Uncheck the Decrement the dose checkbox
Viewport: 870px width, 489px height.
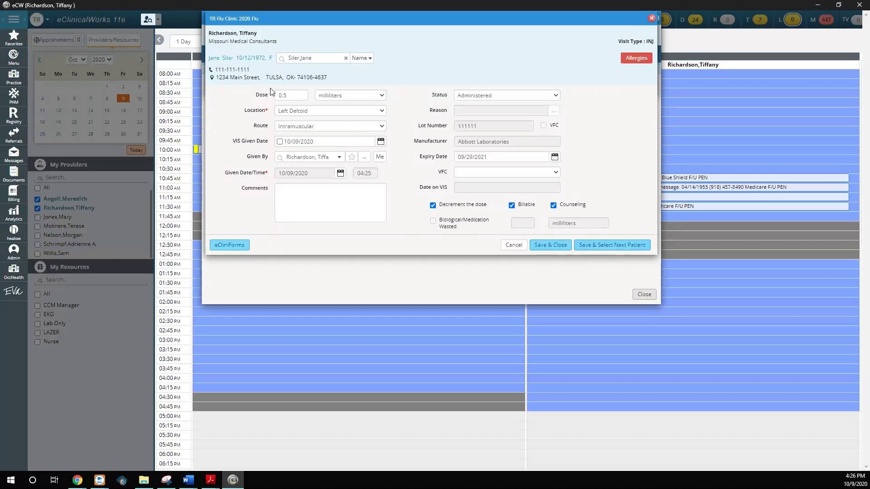point(433,205)
